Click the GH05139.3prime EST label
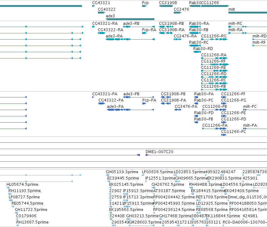The image size is (267, 227). click(122, 172)
